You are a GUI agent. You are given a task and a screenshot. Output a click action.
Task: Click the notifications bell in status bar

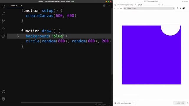point(110,105)
